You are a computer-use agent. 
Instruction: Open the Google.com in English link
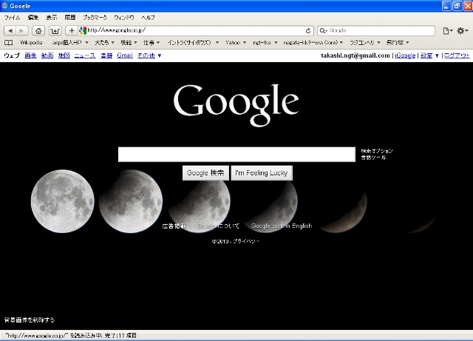[282, 226]
